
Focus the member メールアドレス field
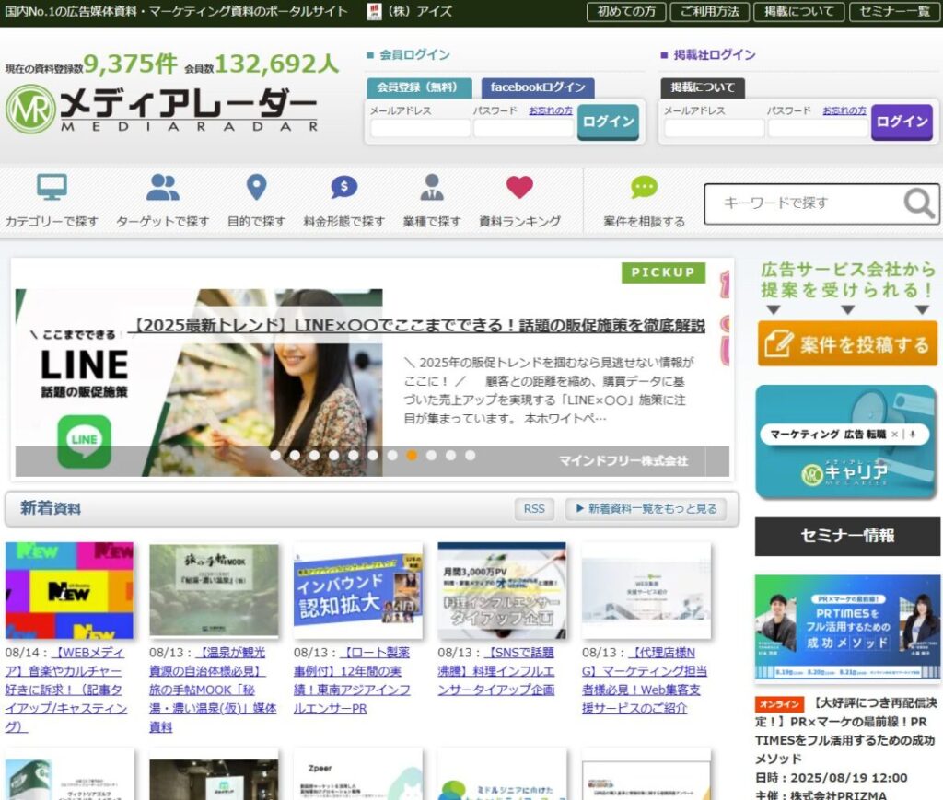tap(420, 128)
